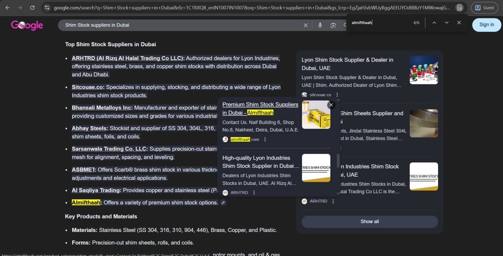Click the browser back arrow

pos(8,8)
